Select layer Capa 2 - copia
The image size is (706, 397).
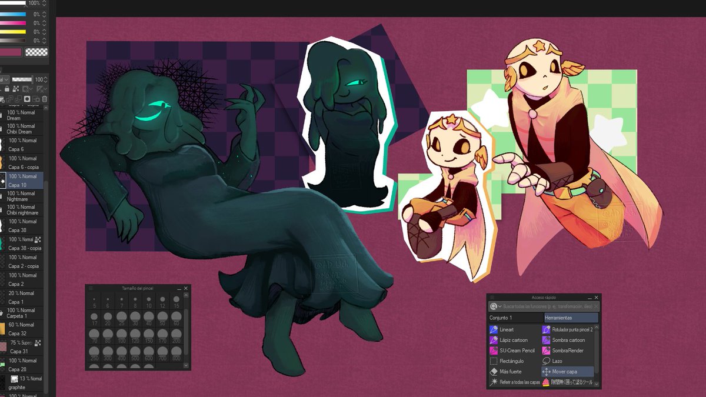(x=22, y=262)
